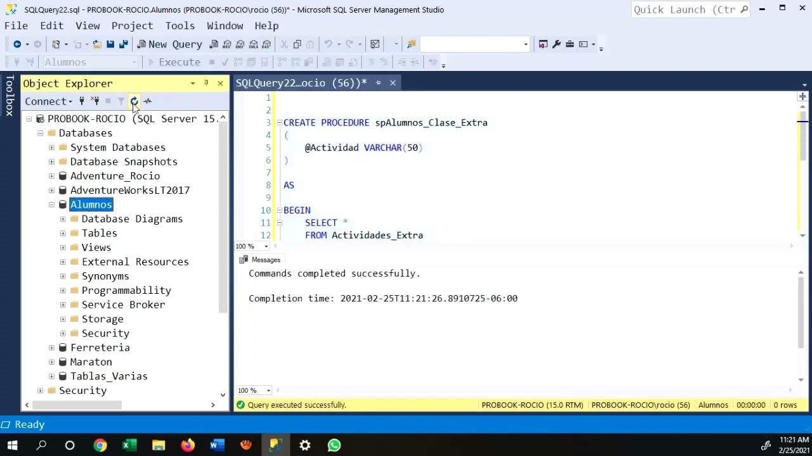Expand the Programmability folder
The image size is (812, 456).
coord(63,291)
